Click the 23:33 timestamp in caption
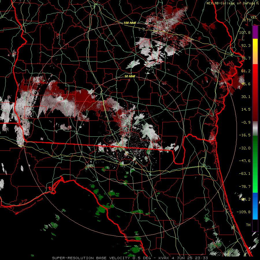 pos(202,258)
